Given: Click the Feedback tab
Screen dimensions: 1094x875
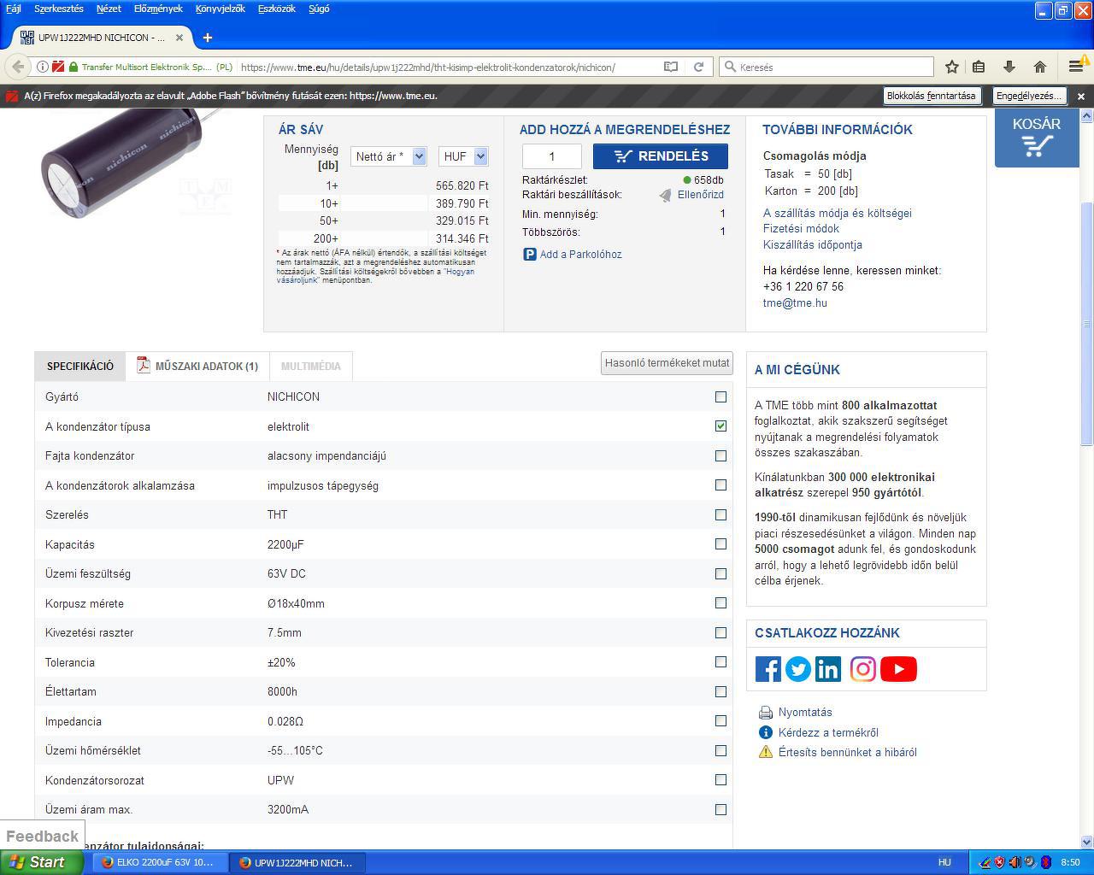Looking at the screenshot, I should click(42, 837).
